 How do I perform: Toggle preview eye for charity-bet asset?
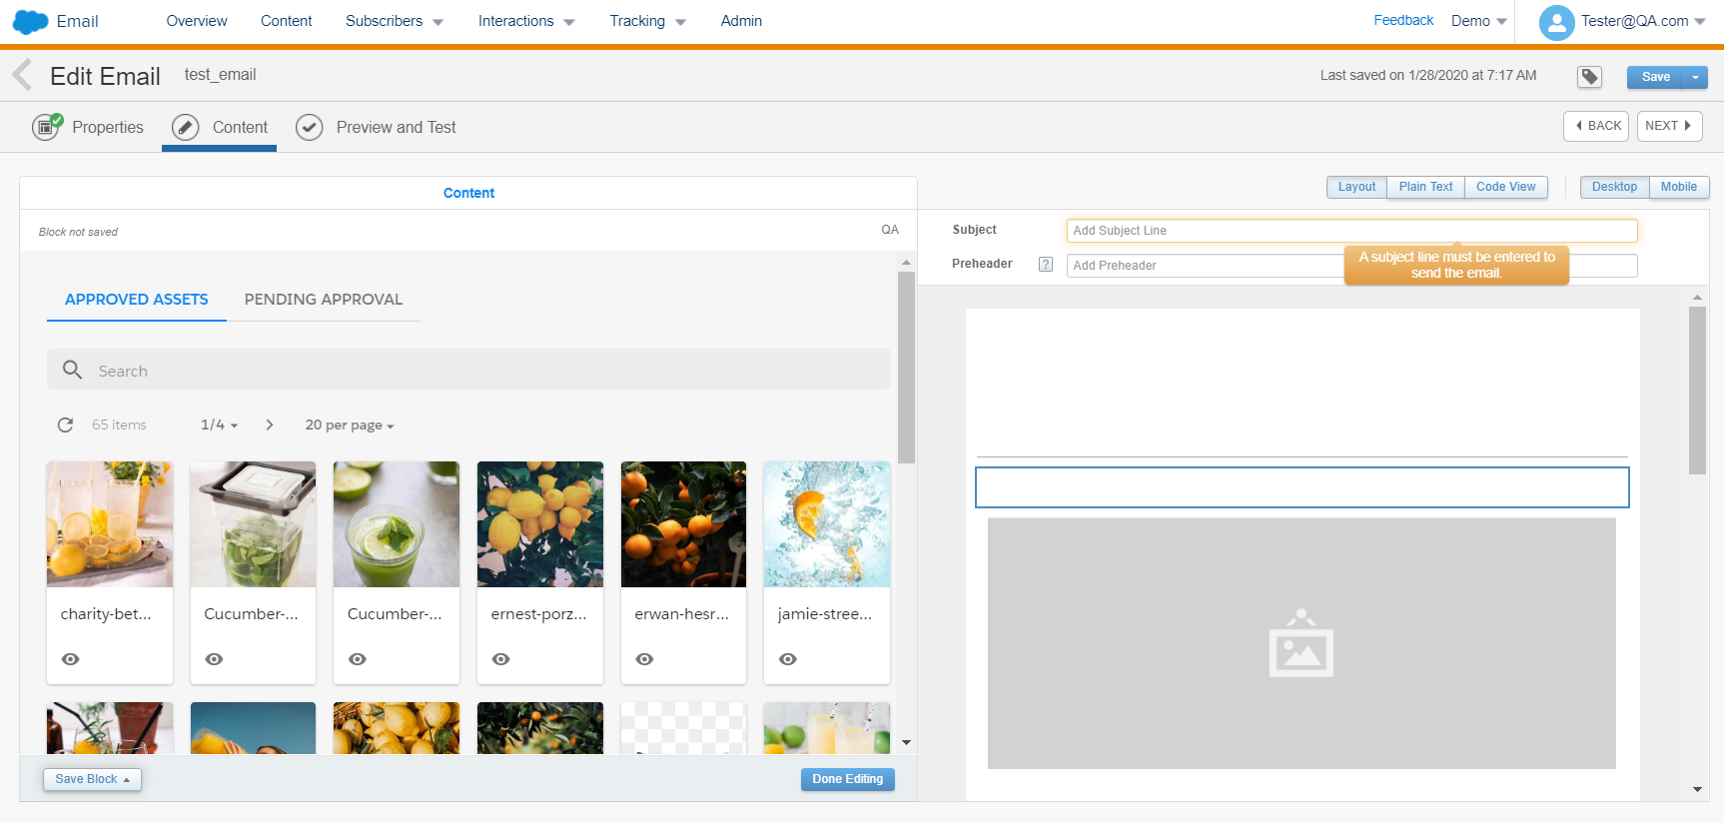coord(71,659)
